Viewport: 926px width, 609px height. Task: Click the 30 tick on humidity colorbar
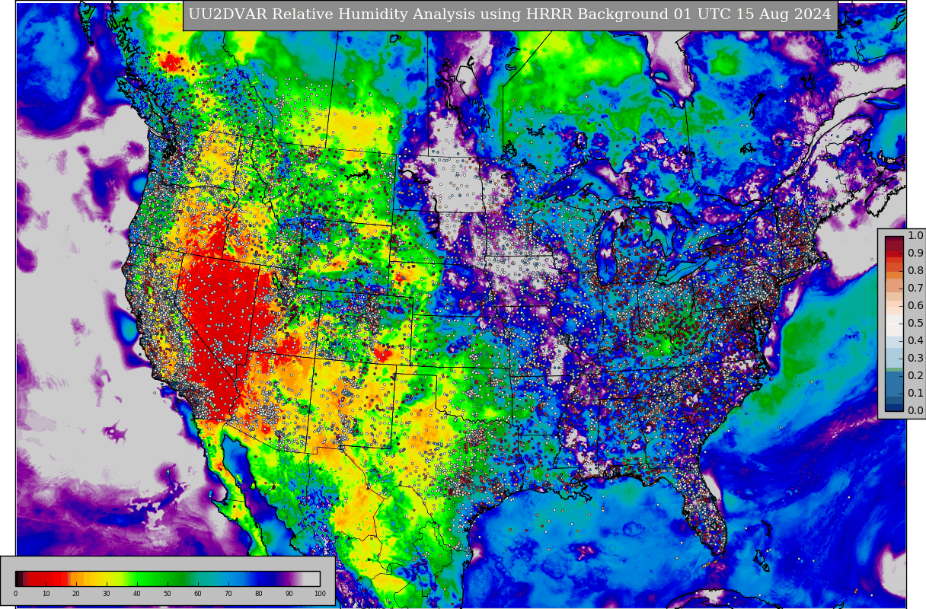point(107,594)
